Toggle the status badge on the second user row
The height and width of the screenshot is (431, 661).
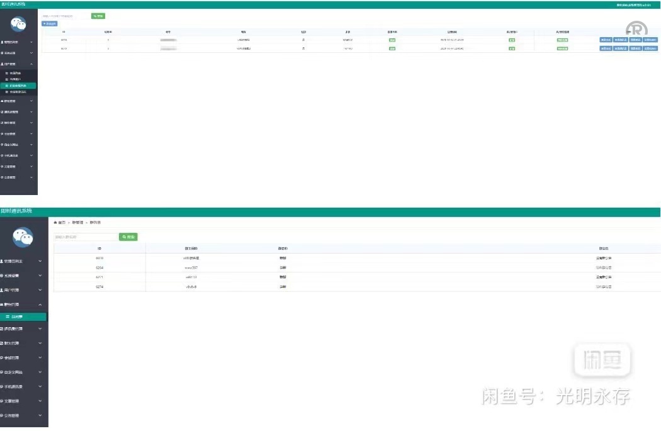pyautogui.click(x=391, y=50)
